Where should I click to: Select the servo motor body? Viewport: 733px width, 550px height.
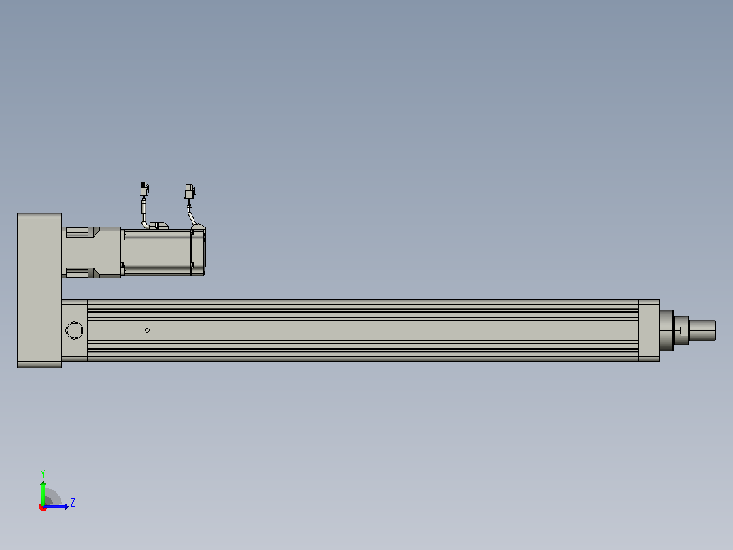click(164, 253)
